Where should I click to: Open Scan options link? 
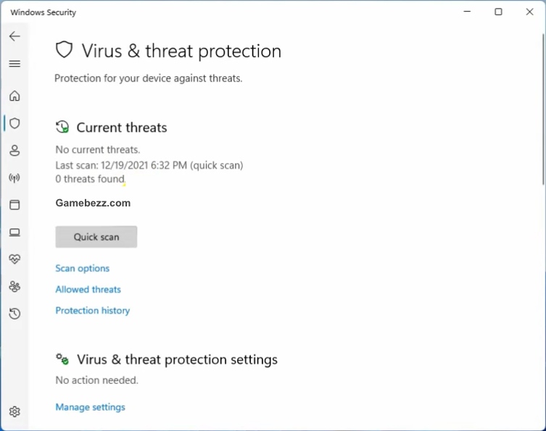pos(82,268)
